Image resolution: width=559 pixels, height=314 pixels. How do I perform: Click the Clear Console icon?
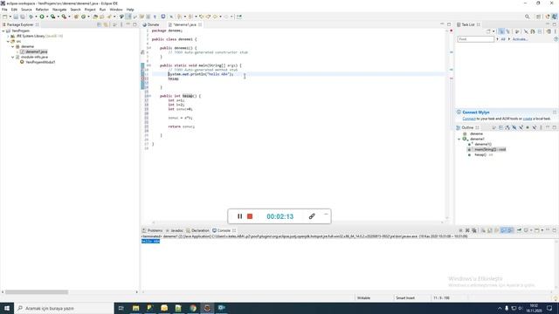(483, 230)
